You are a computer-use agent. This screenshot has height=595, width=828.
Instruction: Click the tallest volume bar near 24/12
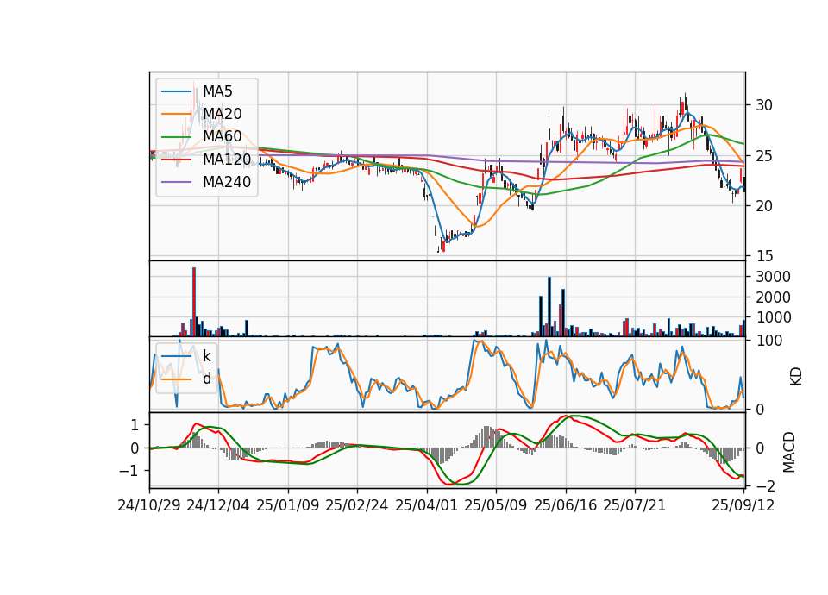point(194,302)
